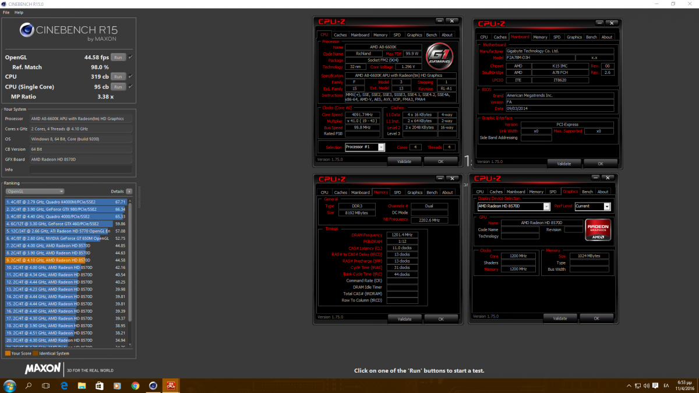Click the Processor field AMD A8-6600K APU
Viewport: 699px width, 393px height.
(x=81, y=119)
